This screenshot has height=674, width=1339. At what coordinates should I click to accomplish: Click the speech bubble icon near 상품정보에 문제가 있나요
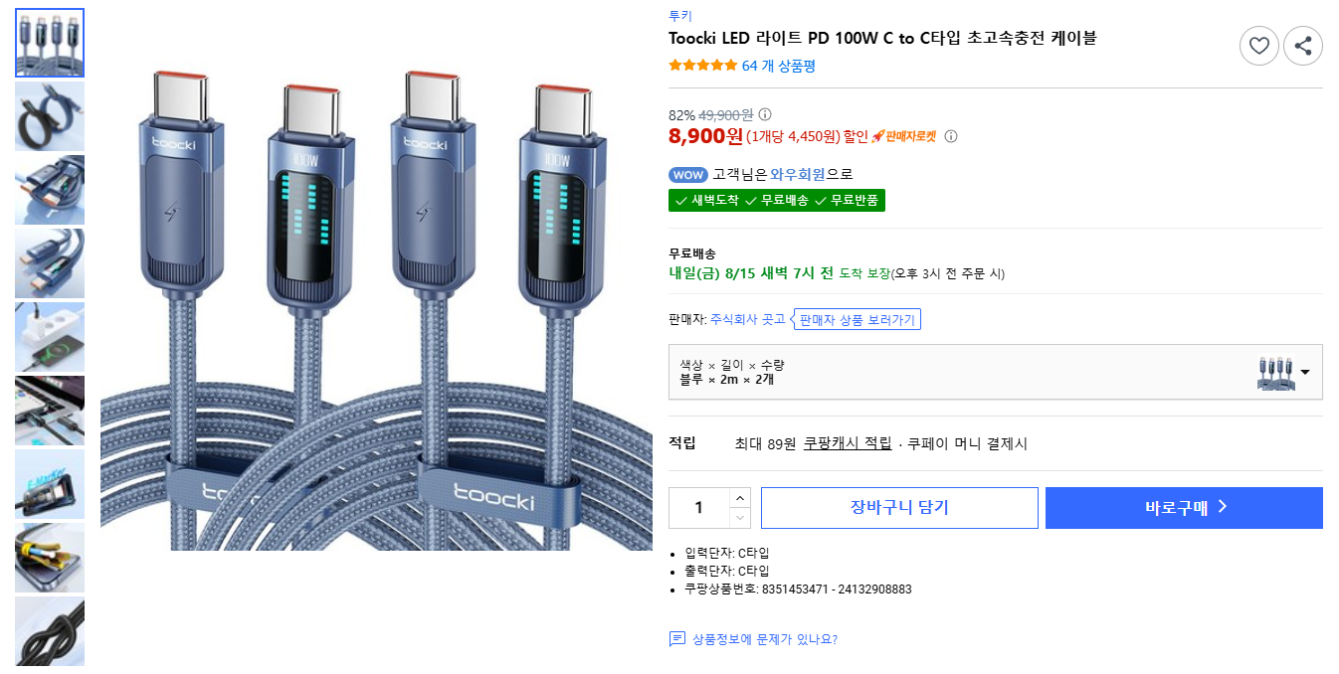point(677,639)
